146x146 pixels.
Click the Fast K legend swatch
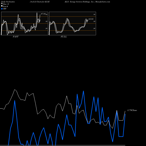click(2, 6)
